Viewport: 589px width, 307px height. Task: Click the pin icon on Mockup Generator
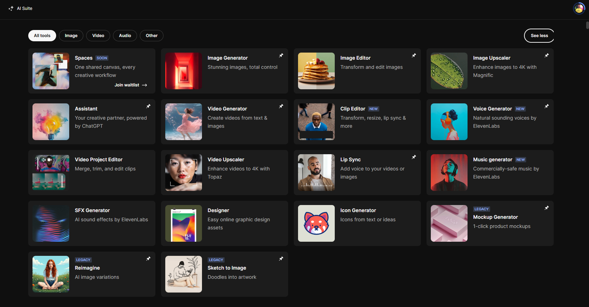tap(547, 208)
